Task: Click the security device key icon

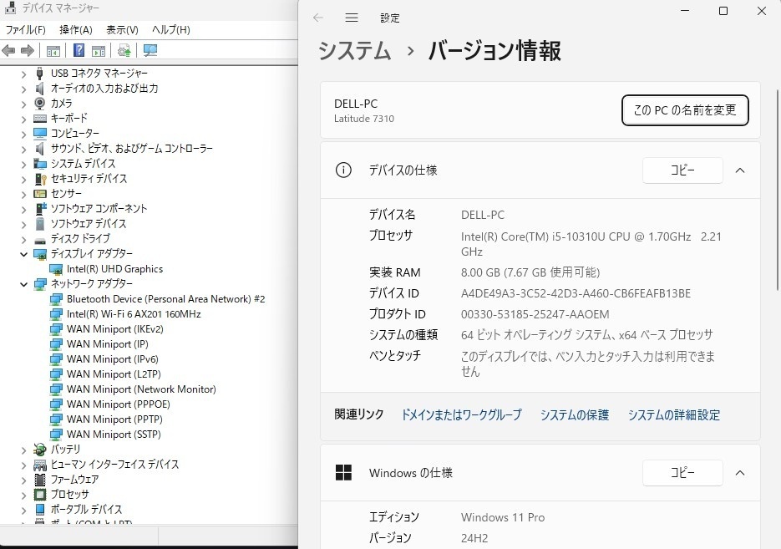Action: 40,178
